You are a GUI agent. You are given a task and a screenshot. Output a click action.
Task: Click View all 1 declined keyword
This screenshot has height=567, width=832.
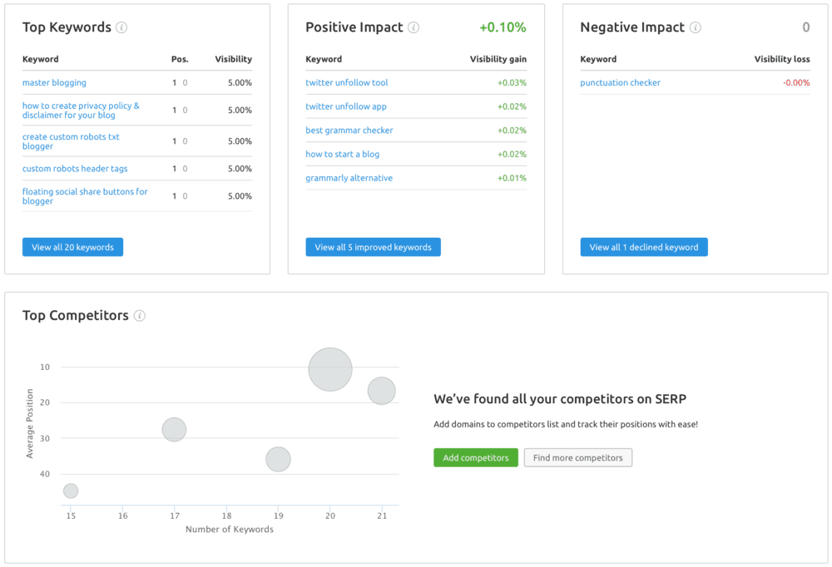[643, 246]
